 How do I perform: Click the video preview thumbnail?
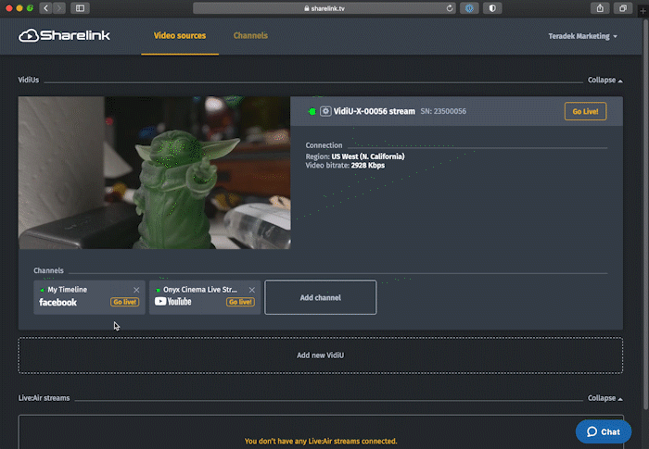click(x=154, y=172)
